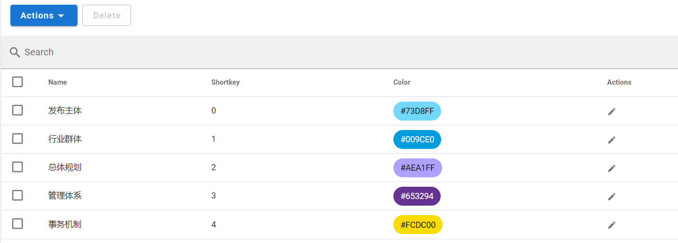Click the Shortkey column header
The image size is (678, 243).
(x=225, y=82)
